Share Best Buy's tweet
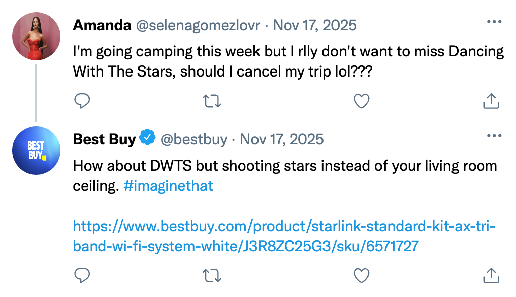The width and height of the screenshot is (516, 297). click(491, 275)
